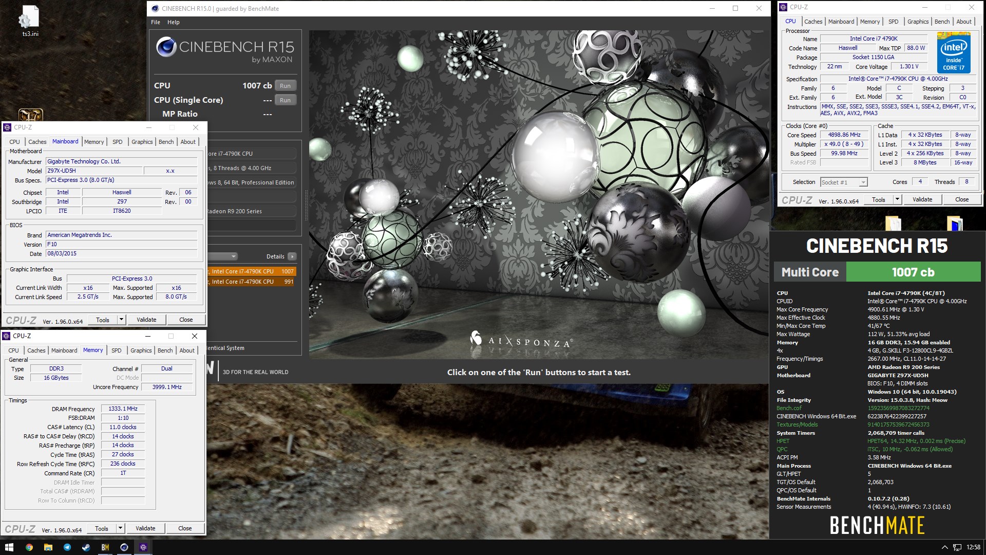
Task: Click Validate in the Mainboard window
Action: [146, 320]
